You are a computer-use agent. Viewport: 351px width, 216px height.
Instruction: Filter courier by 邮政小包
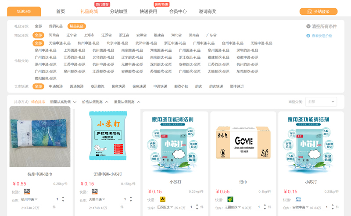[x=181, y=86]
